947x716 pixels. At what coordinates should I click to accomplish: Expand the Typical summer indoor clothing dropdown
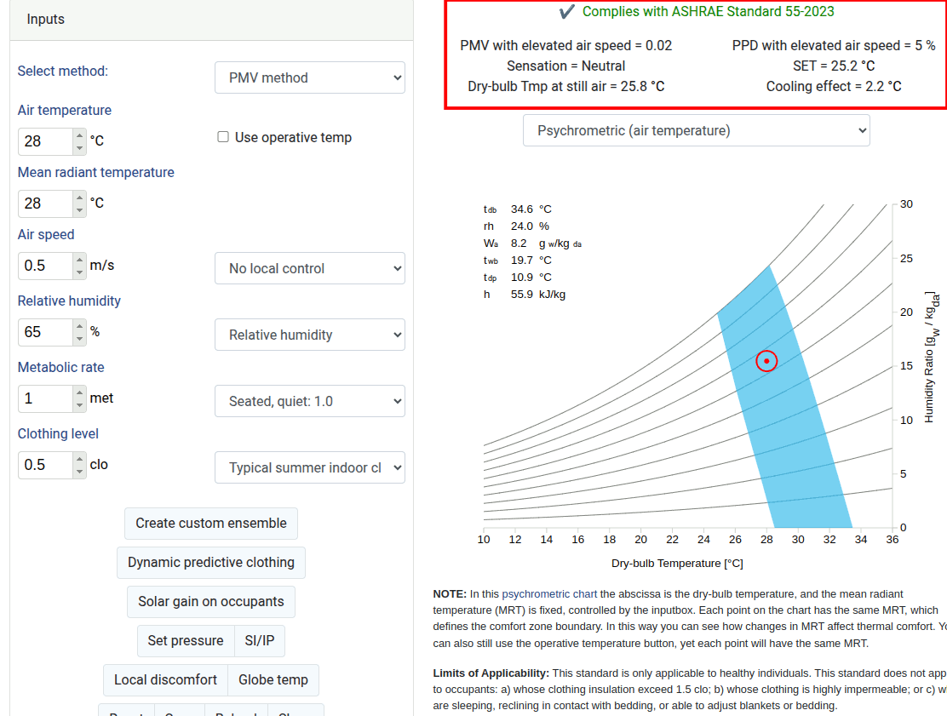[310, 467]
